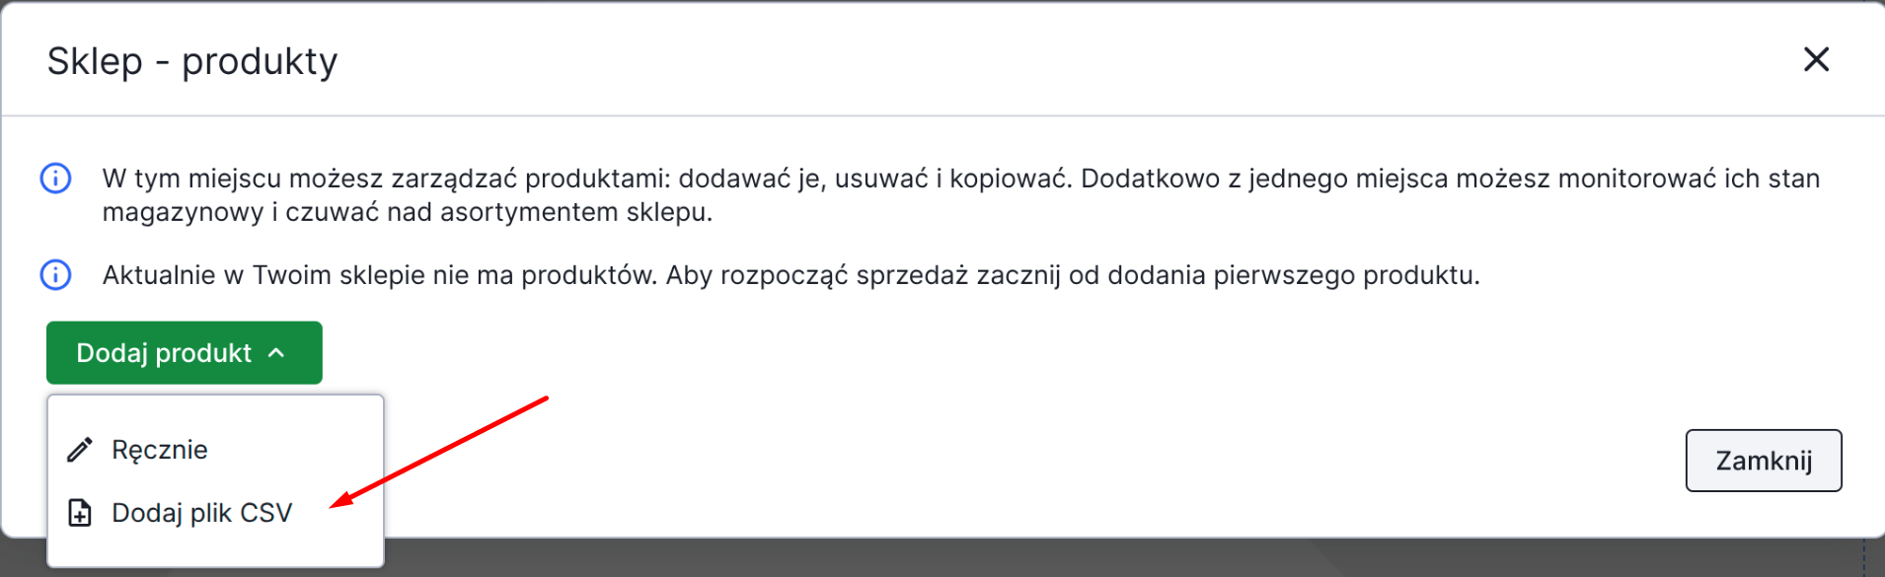Choose Ręcznie from the dropdown menu
This screenshot has width=1885, height=577.
tap(160, 450)
